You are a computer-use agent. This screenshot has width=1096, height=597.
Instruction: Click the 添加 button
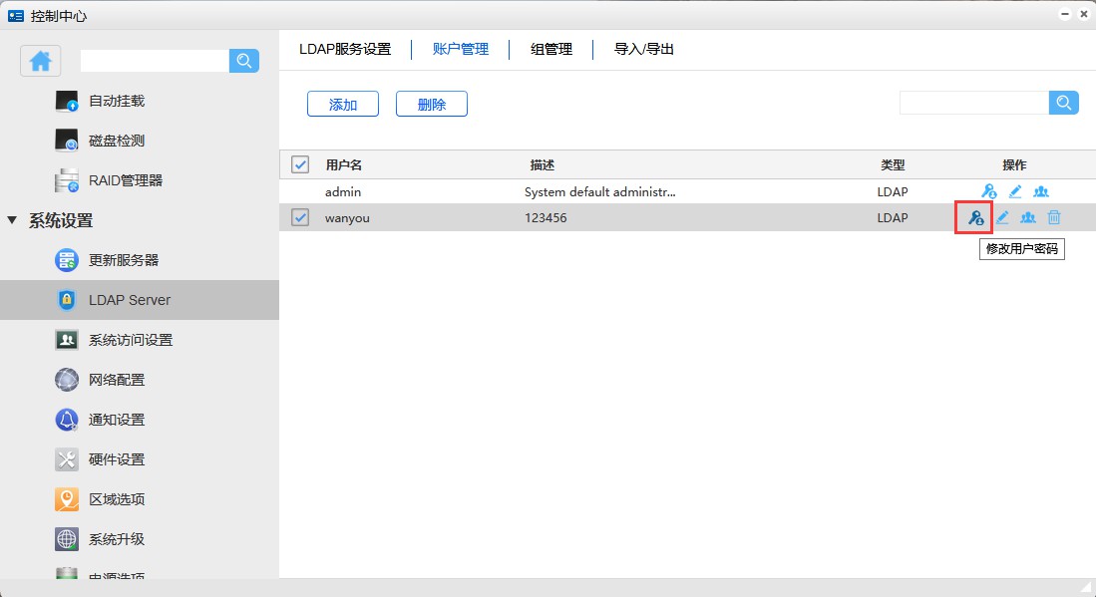342,104
